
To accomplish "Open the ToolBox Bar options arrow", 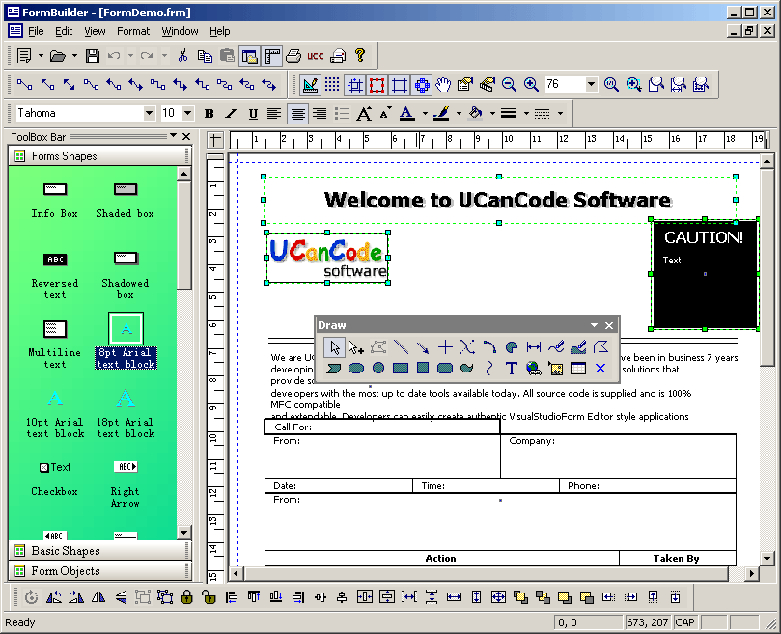I will (x=173, y=135).
